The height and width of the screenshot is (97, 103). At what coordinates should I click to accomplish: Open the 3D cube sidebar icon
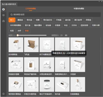[x=4, y=15]
